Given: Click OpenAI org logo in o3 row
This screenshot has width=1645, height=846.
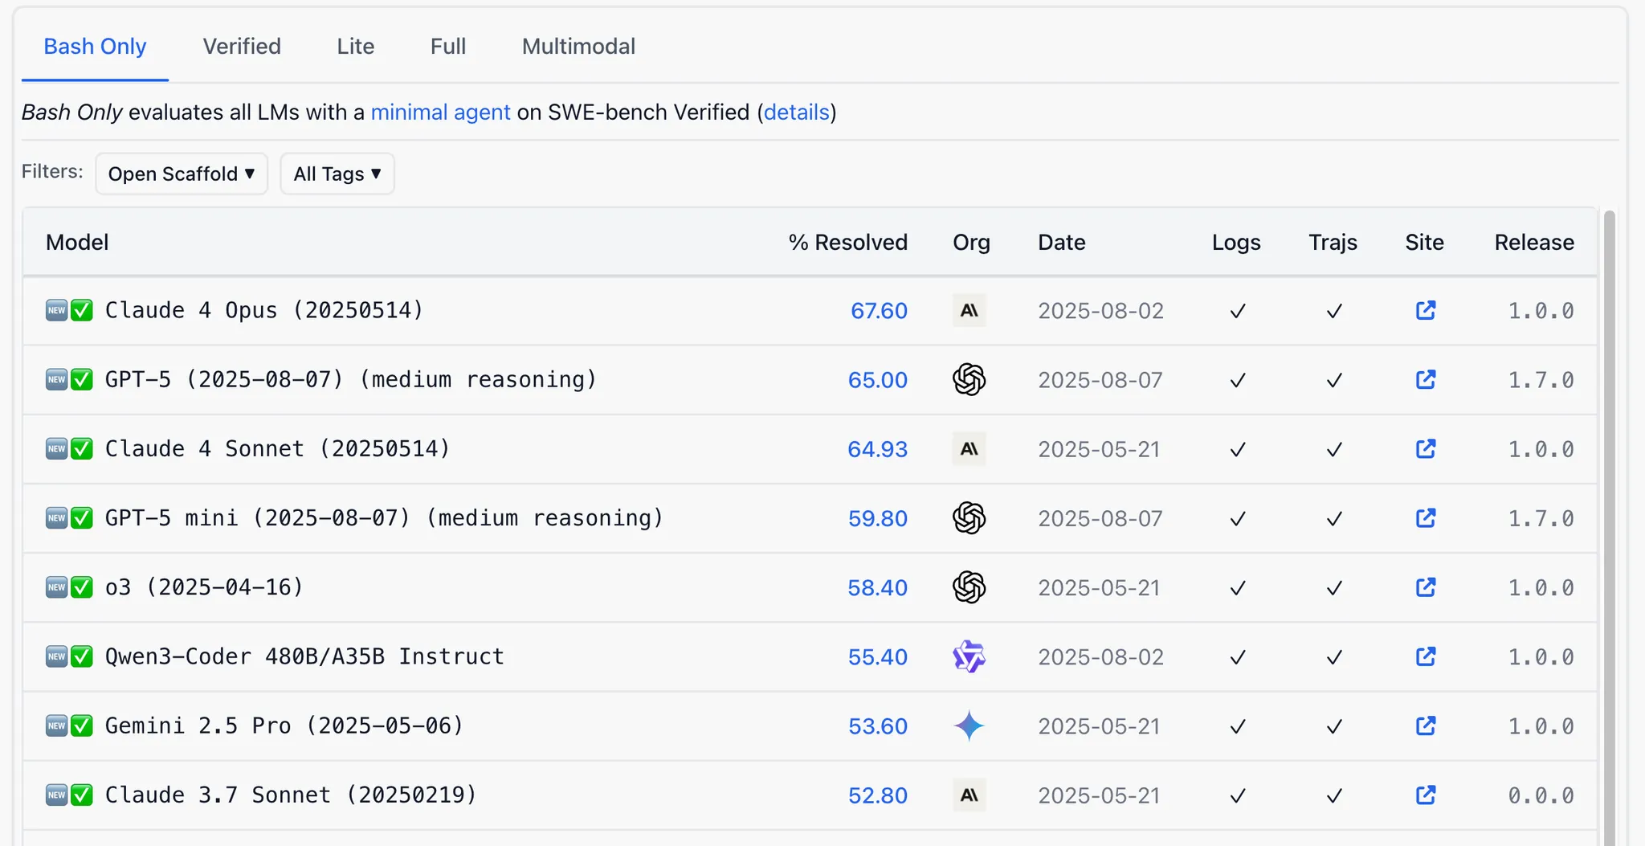Looking at the screenshot, I should [969, 587].
